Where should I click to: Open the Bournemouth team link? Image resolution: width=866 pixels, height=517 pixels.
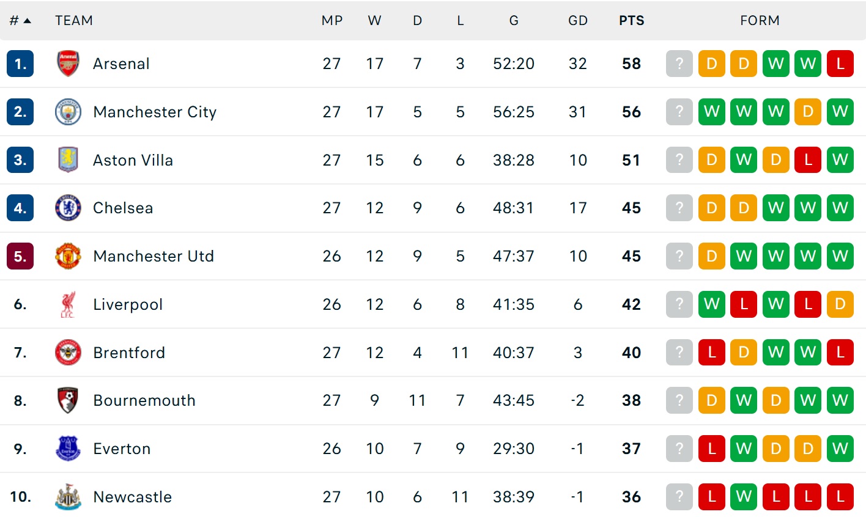pyautogui.click(x=144, y=400)
